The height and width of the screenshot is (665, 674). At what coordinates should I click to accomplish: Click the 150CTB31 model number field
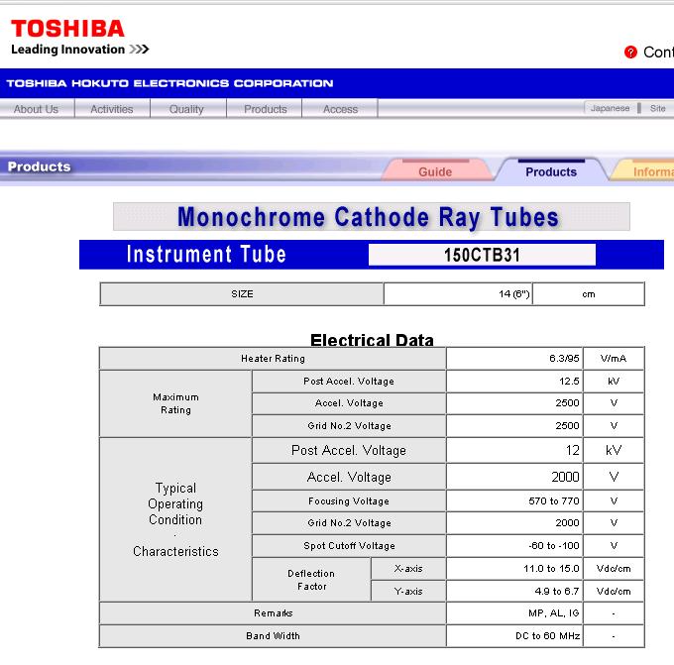(482, 255)
